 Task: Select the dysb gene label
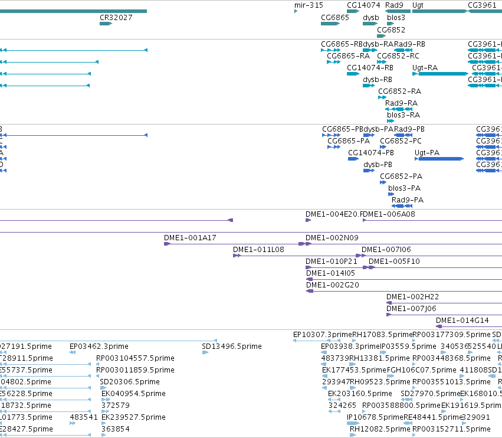(370, 17)
